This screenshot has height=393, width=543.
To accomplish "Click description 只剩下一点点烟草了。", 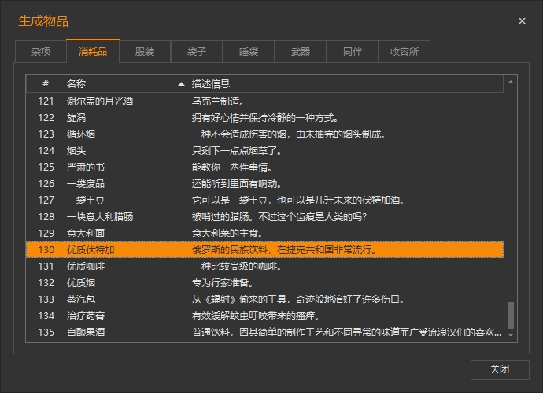I will click(x=237, y=150).
